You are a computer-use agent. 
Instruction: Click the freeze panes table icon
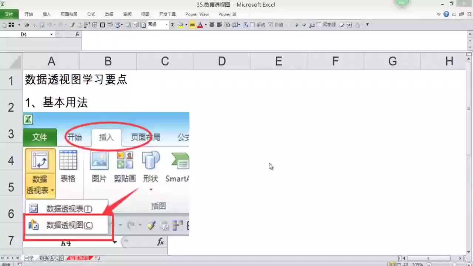click(x=234, y=25)
